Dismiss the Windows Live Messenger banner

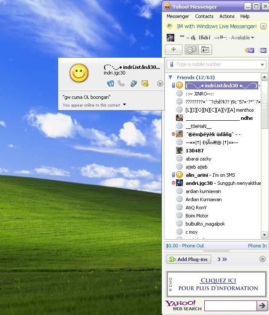click(x=263, y=26)
